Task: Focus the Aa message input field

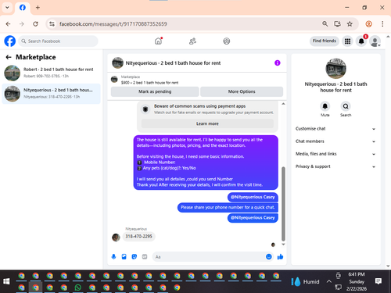Action: coord(208,257)
